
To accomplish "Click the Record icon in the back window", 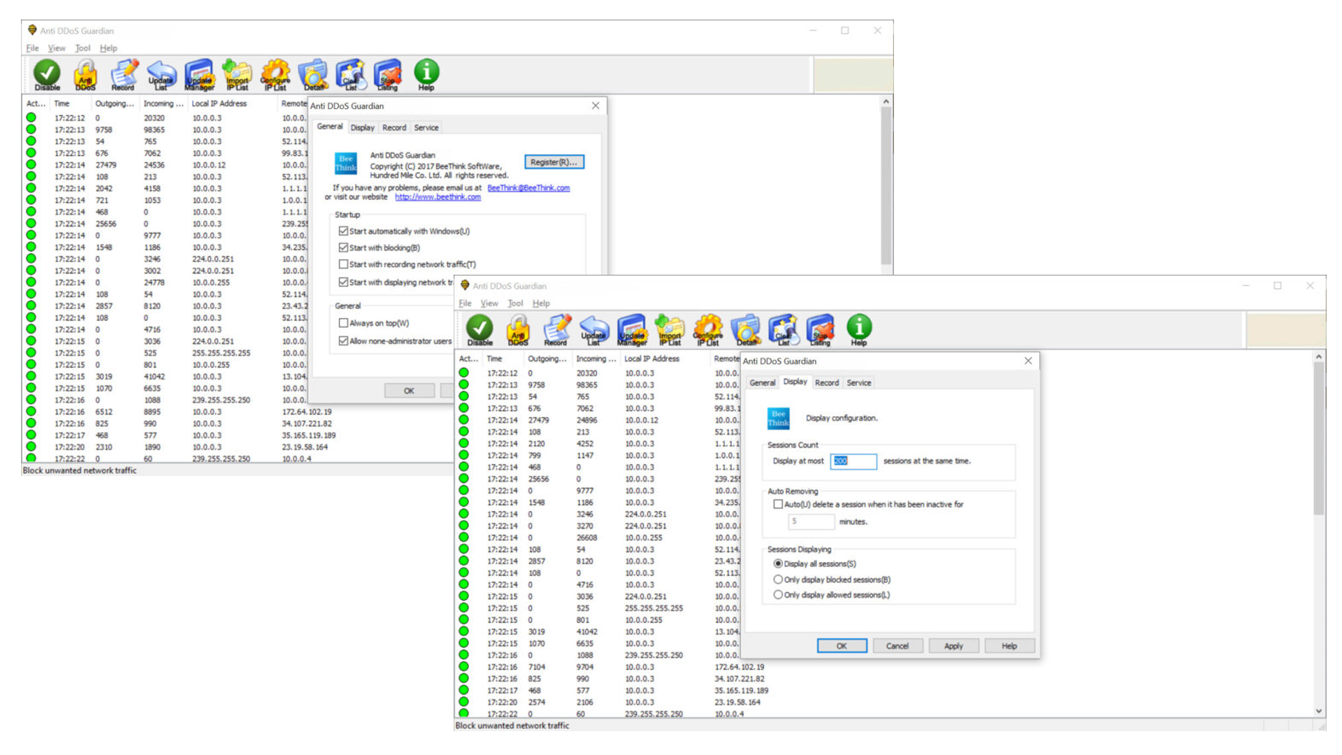I will click(x=123, y=74).
